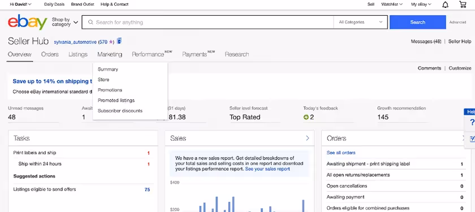Viewport: 475px width, 212px height.
Task: Choose Subscriber discounts in Marketing menu
Action: 120,111
